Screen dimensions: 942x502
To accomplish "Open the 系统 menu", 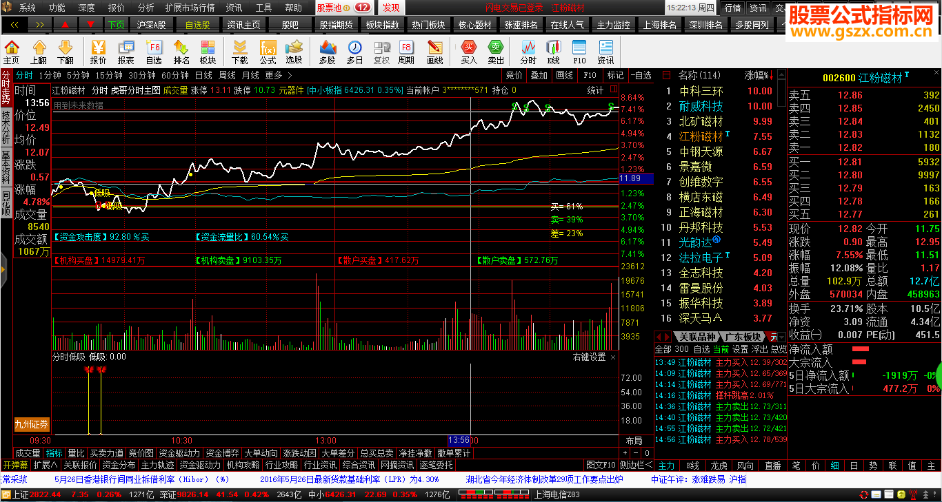I will point(28,8).
